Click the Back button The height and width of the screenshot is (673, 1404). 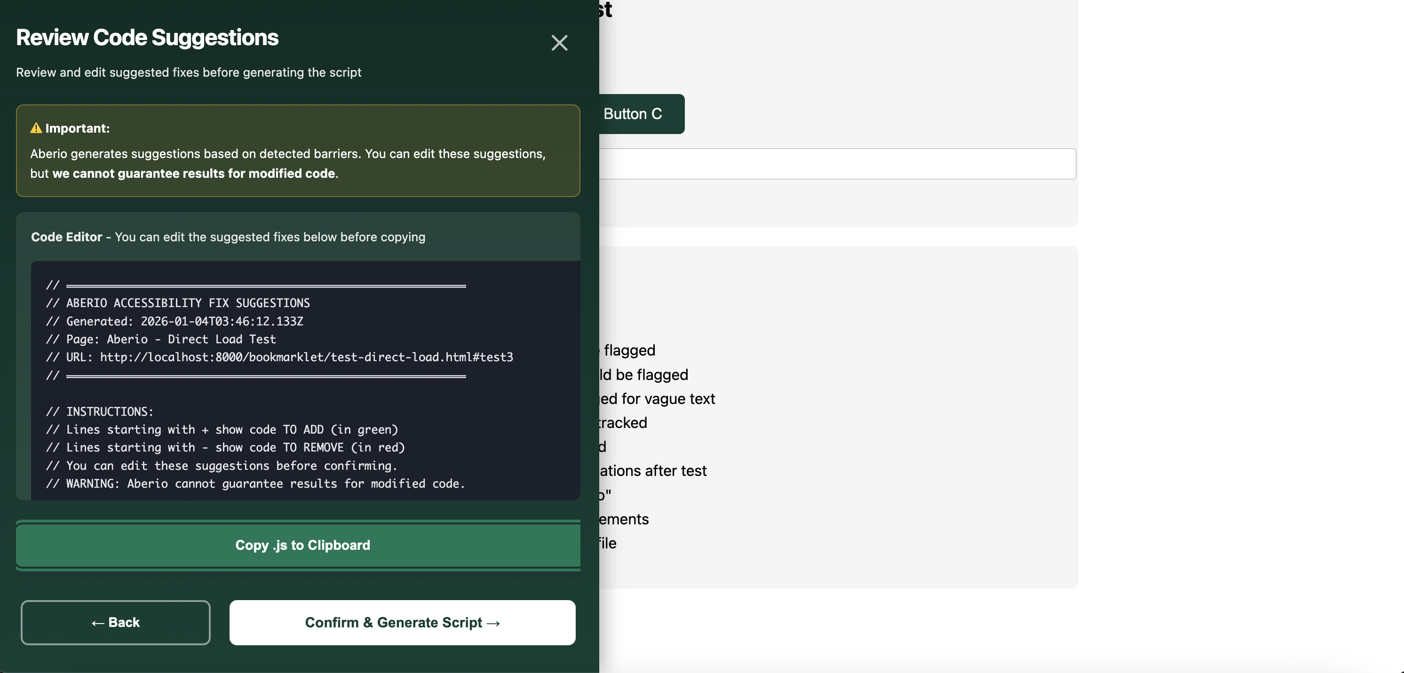tap(115, 623)
